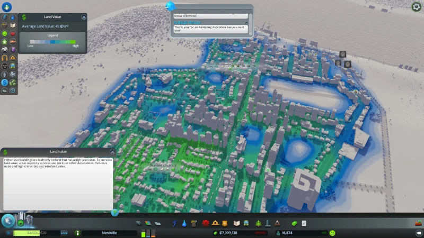Show the zoning demand bars
The image size is (424, 238).
[148, 233]
